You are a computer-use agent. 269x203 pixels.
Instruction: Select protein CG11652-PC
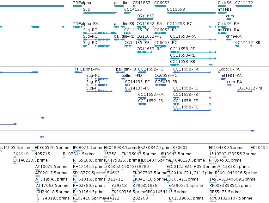(142, 72)
